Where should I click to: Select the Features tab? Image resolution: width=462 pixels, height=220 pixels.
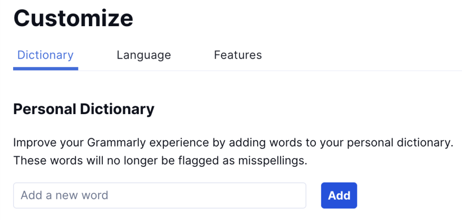click(238, 55)
